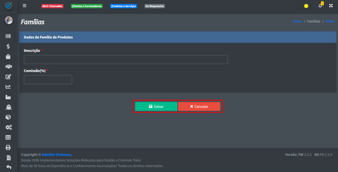338x172 pixels.
Task: Click the printer icon in the sidebar
Action: (x=9, y=147)
